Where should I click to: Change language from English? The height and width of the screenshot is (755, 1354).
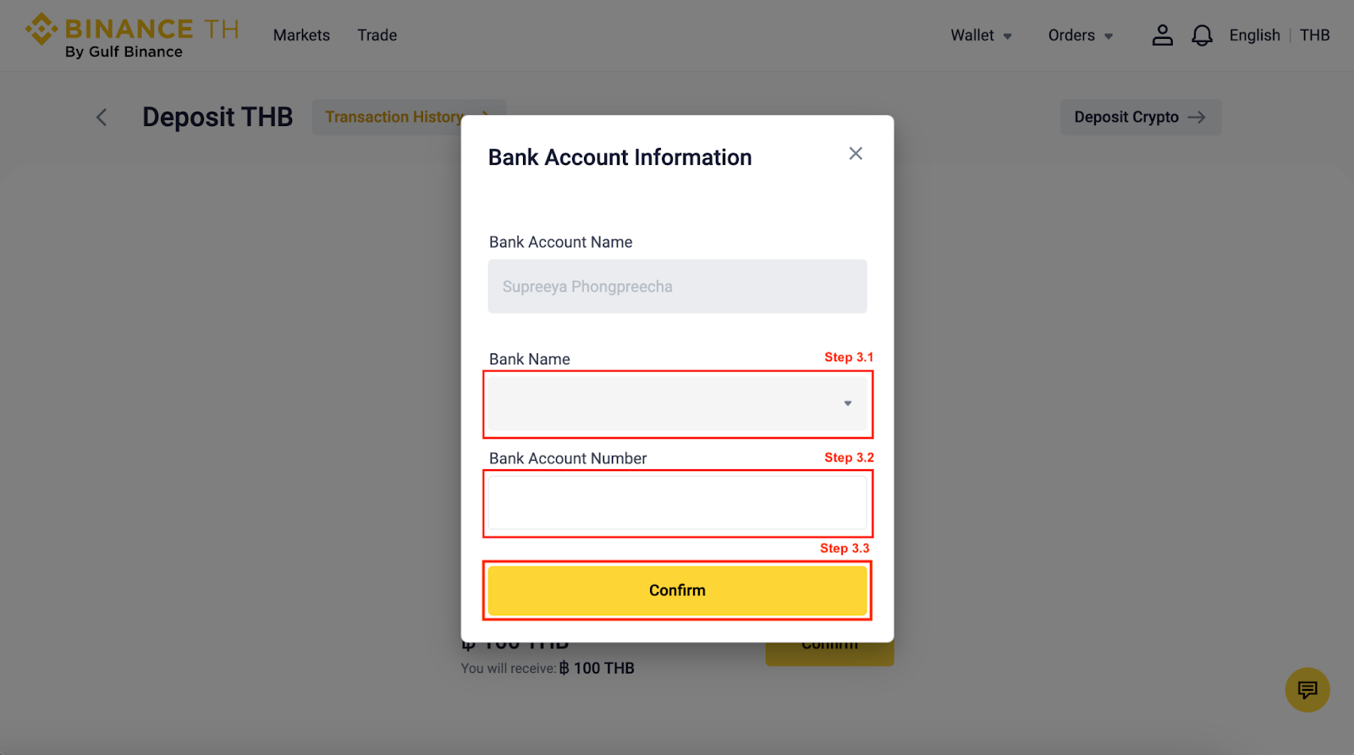(x=1254, y=36)
